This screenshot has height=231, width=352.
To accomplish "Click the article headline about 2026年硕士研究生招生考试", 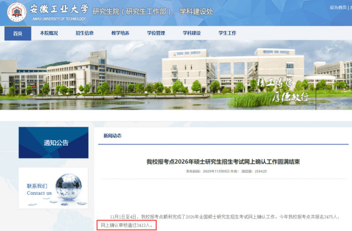I will pyautogui.click(x=223, y=161).
